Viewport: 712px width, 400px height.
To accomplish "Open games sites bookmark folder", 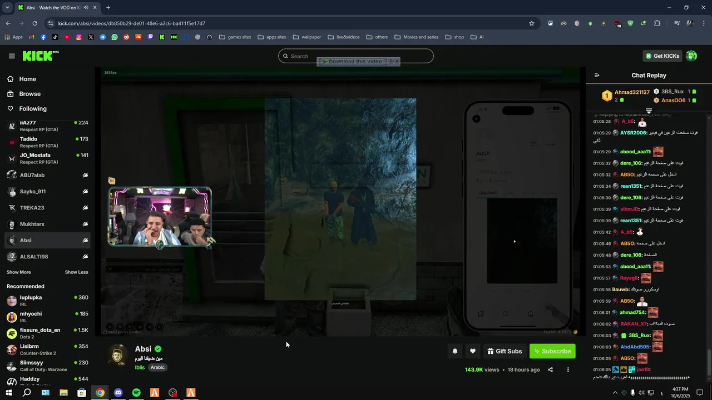I will (235, 37).
